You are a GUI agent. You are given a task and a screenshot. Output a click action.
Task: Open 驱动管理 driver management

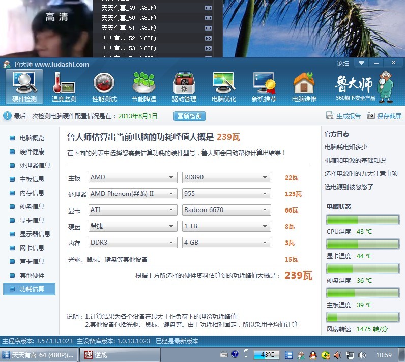(184, 87)
